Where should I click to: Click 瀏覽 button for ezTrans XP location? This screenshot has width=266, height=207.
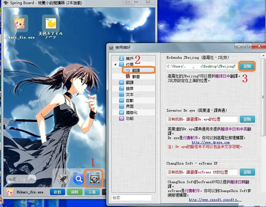coord(247,172)
